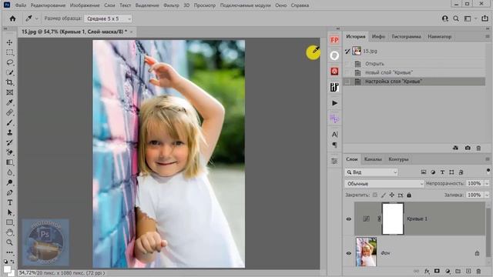Create a new layer button

[468, 271]
